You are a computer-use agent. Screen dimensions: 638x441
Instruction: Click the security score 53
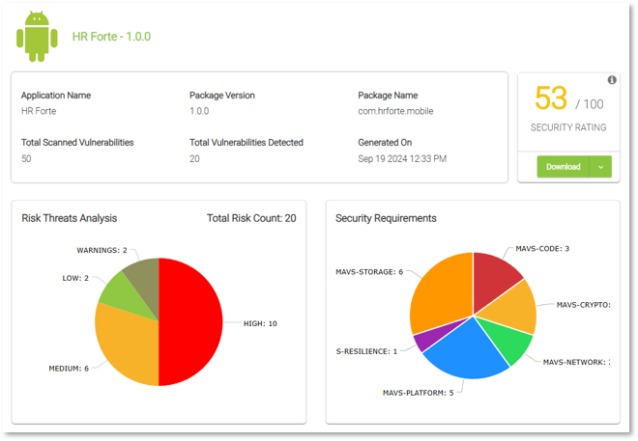click(x=551, y=97)
